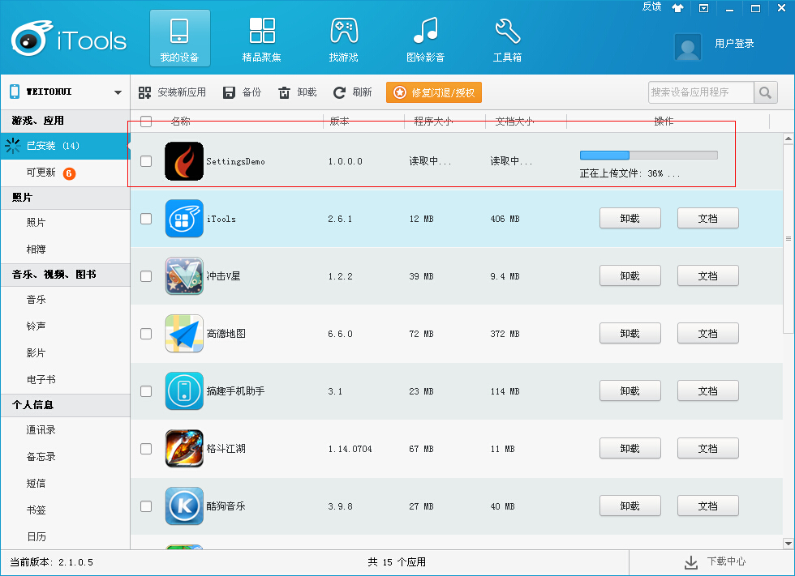This screenshot has height=576, width=795.
Task: Check the 冲击V星 row checkbox
Action: point(146,276)
